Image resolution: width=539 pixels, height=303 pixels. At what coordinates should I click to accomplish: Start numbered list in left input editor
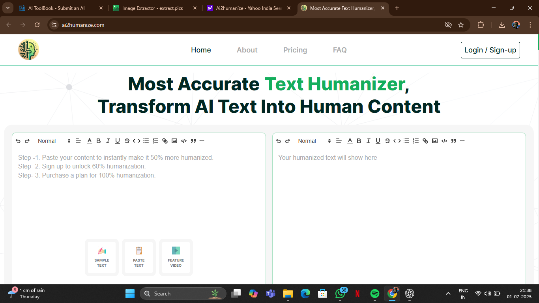pyautogui.click(x=155, y=141)
